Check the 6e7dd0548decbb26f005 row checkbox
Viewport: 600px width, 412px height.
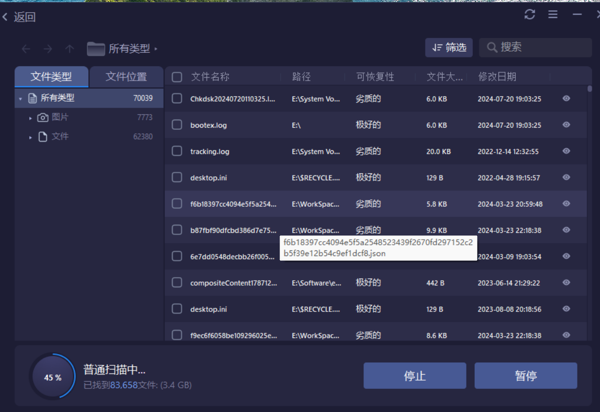(177, 257)
